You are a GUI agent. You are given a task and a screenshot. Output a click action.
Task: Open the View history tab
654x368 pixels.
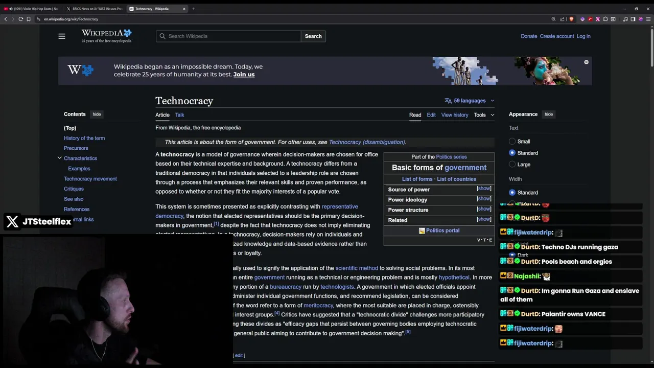coord(455,115)
